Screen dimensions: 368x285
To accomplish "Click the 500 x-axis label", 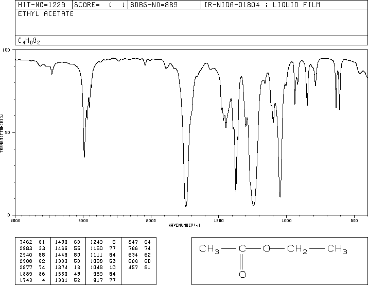I will click(354, 221).
